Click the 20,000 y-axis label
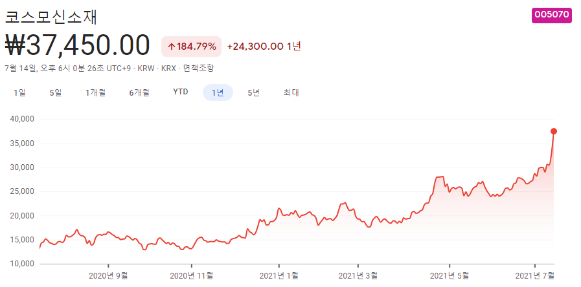This screenshot has height=287, width=581. tap(23, 216)
